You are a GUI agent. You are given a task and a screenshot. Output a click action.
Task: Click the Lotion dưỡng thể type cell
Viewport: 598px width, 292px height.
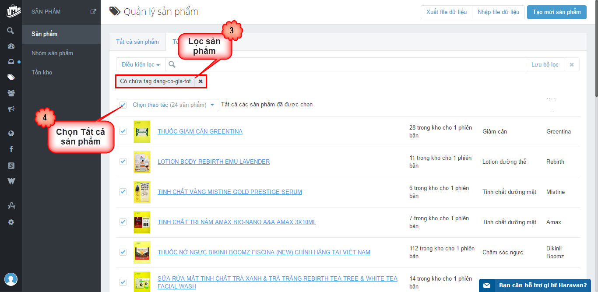tap(504, 162)
